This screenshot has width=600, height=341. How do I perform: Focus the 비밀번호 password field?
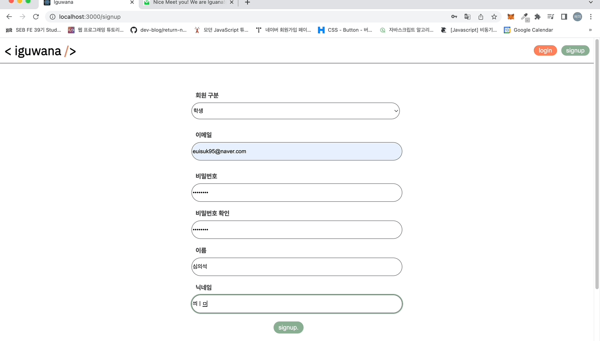(x=297, y=193)
